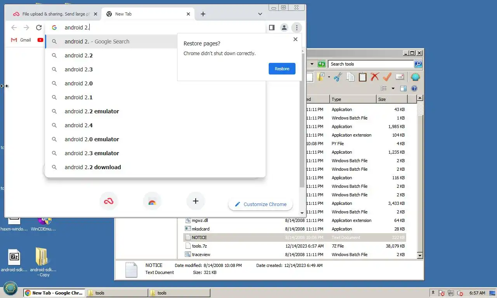This screenshot has height=298, width=497.
Task: Click the search magnifier button in Explorer
Action: pyautogui.click(x=418, y=64)
